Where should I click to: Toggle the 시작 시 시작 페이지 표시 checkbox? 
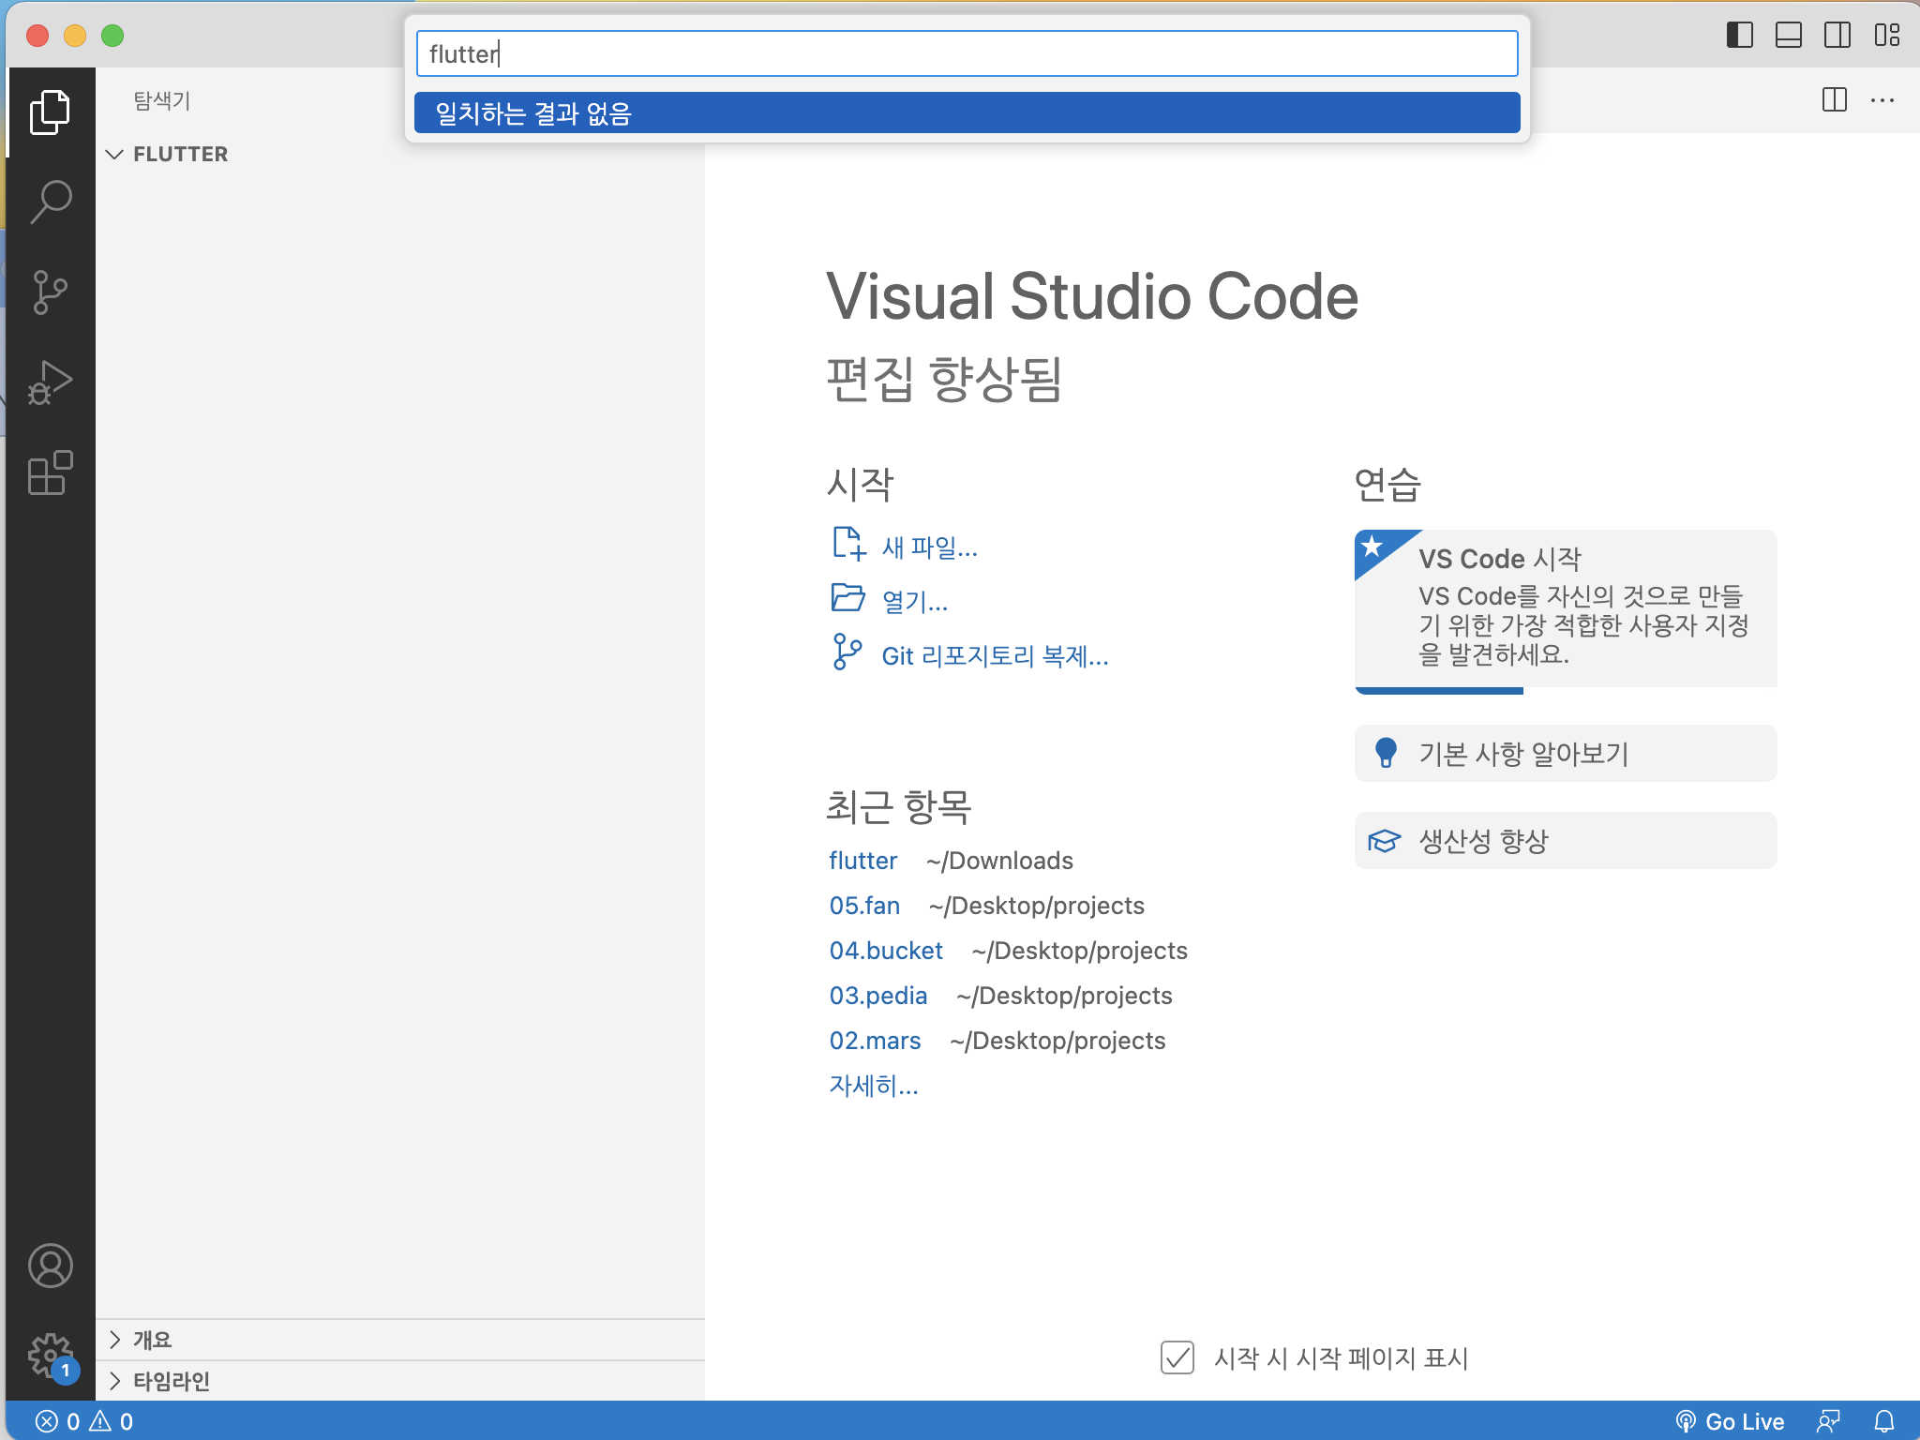pos(1177,1357)
